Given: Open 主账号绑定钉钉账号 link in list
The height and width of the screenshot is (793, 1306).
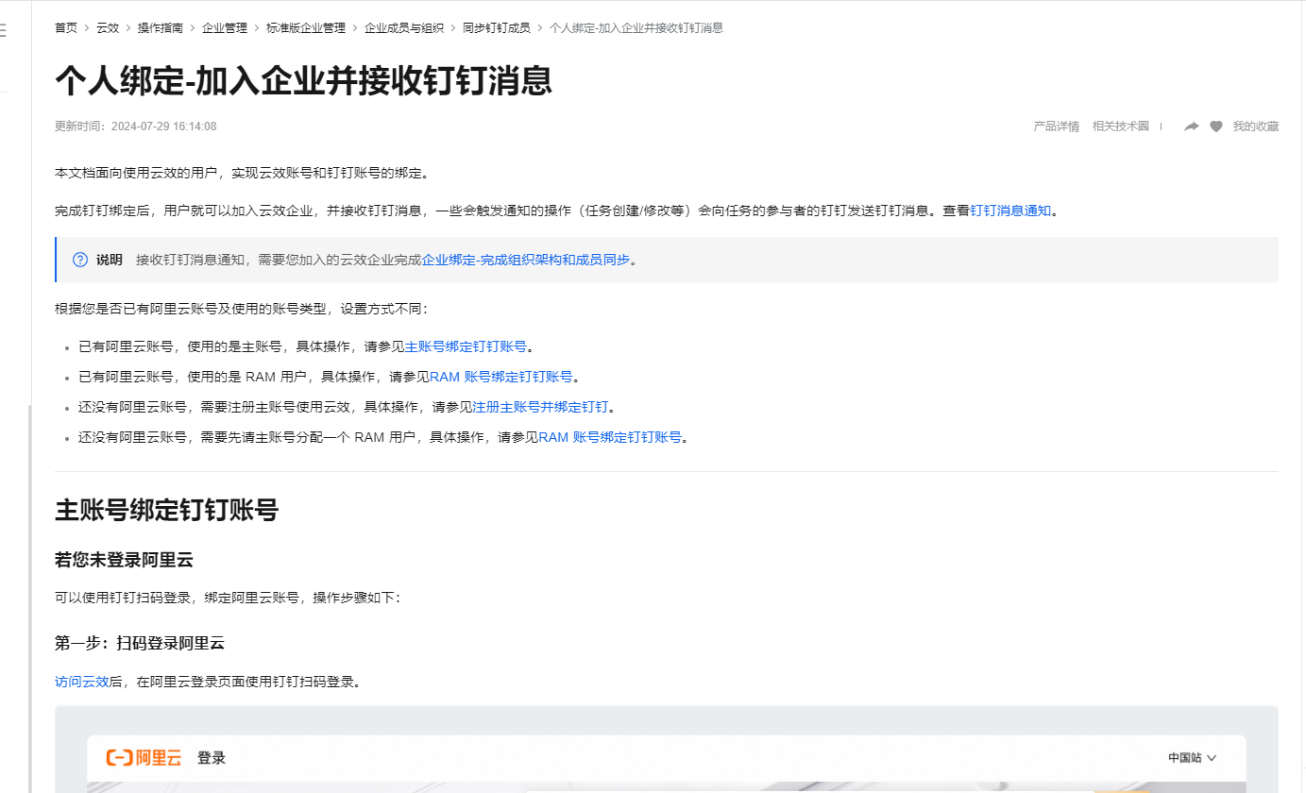Looking at the screenshot, I should point(466,346).
